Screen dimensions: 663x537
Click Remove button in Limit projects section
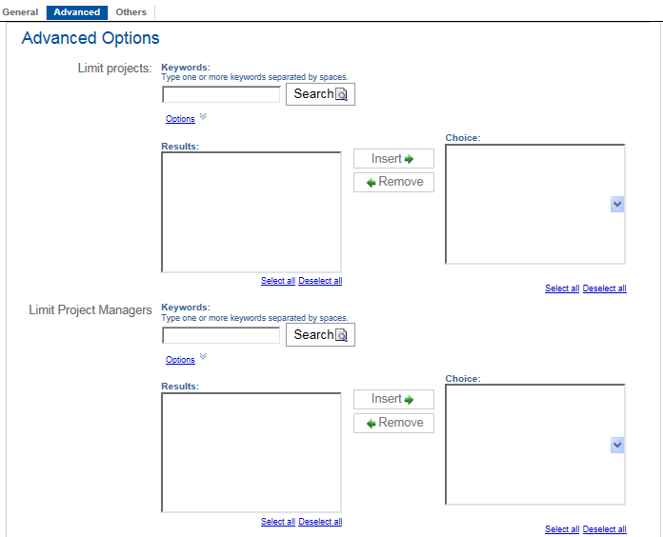click(393, 182)
